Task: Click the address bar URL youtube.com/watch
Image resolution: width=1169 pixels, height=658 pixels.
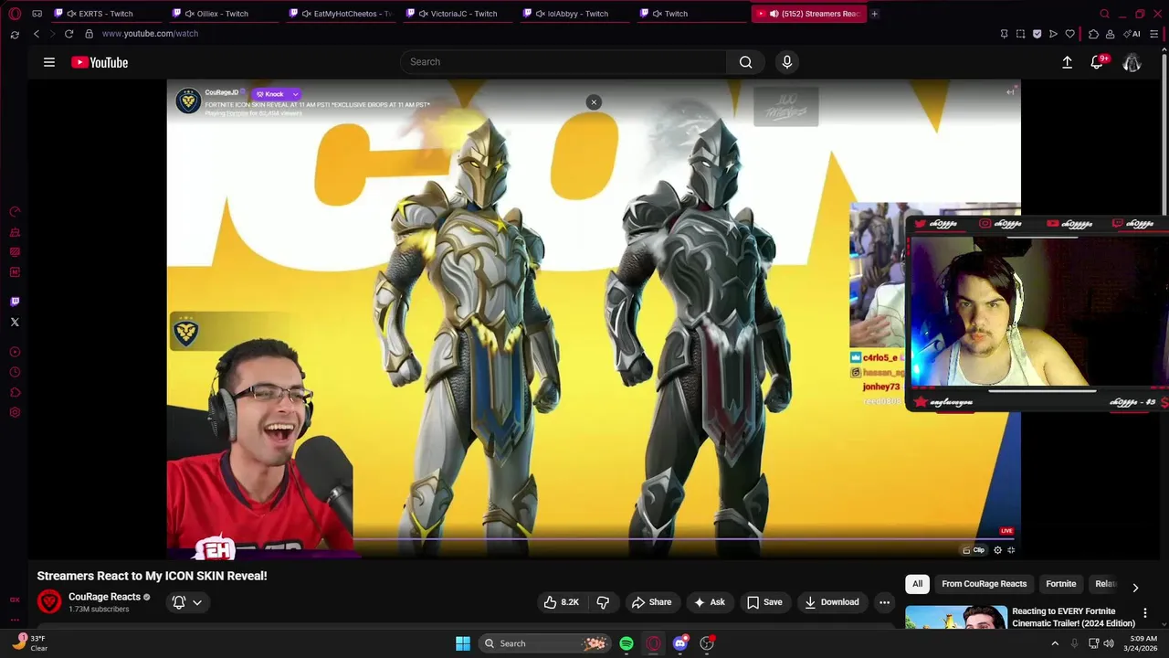Action: [150, 34]
